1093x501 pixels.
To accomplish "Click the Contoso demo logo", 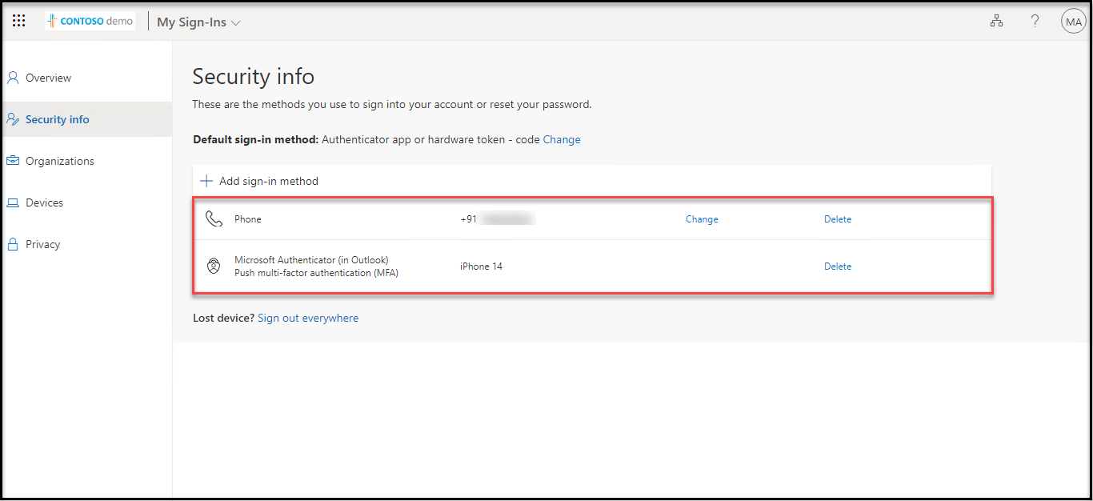I will [90, 22].
